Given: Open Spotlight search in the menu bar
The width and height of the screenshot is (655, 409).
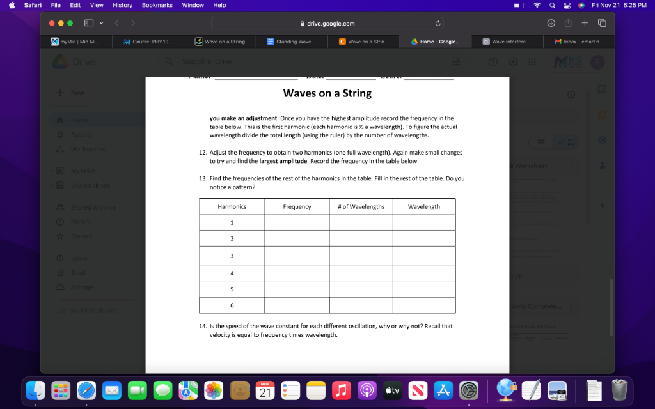Looking at the screenshot, I should point(552,5).
